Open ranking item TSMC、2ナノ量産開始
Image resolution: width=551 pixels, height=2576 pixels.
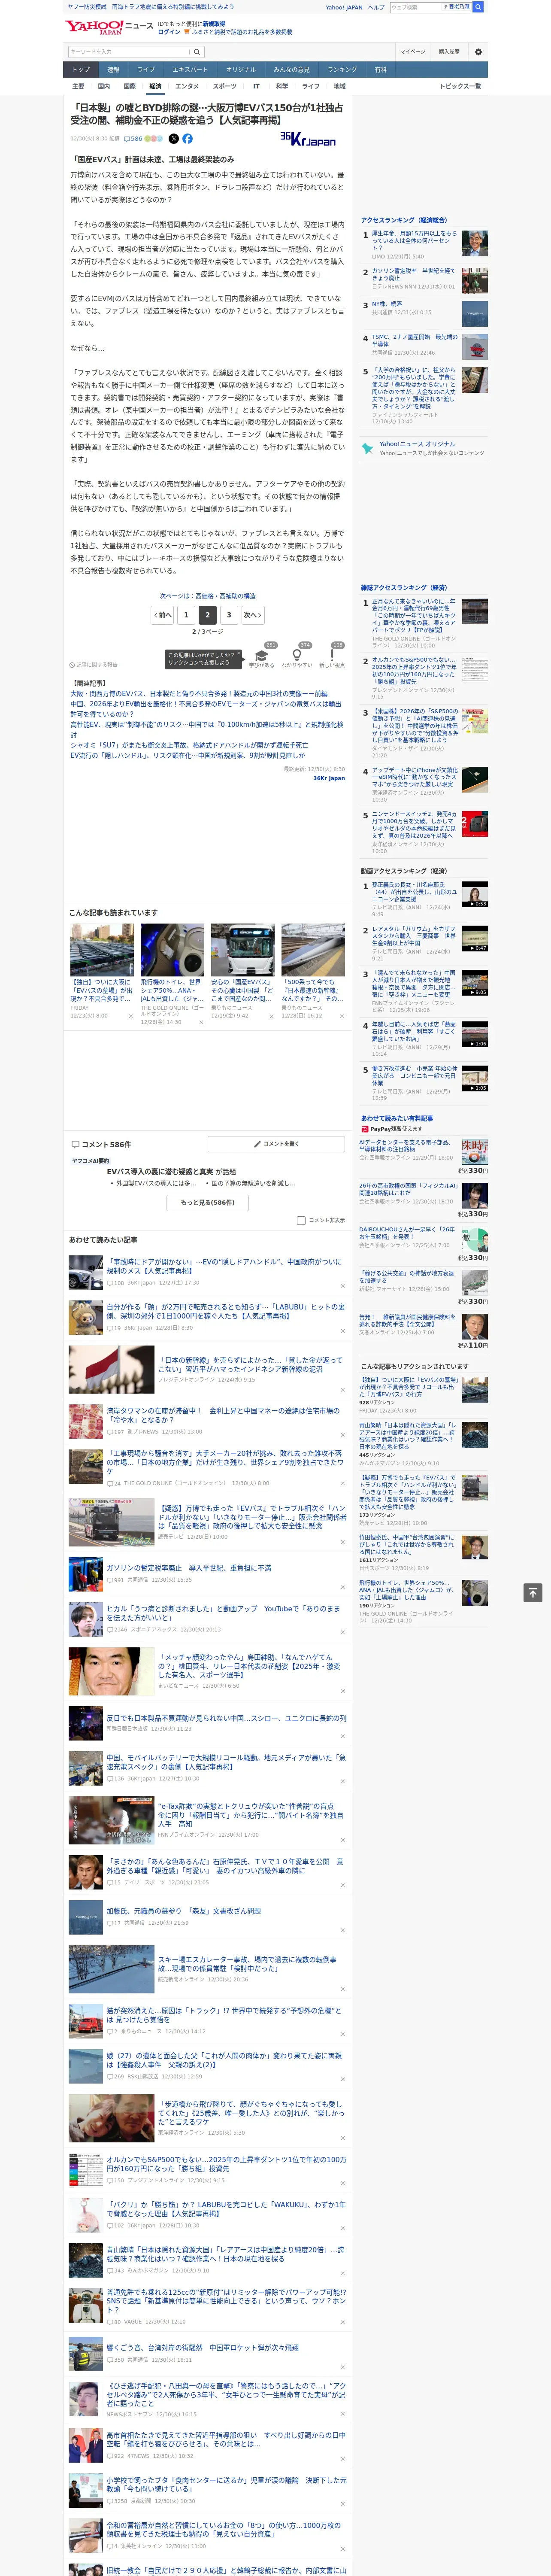click(x=414, y=341)
